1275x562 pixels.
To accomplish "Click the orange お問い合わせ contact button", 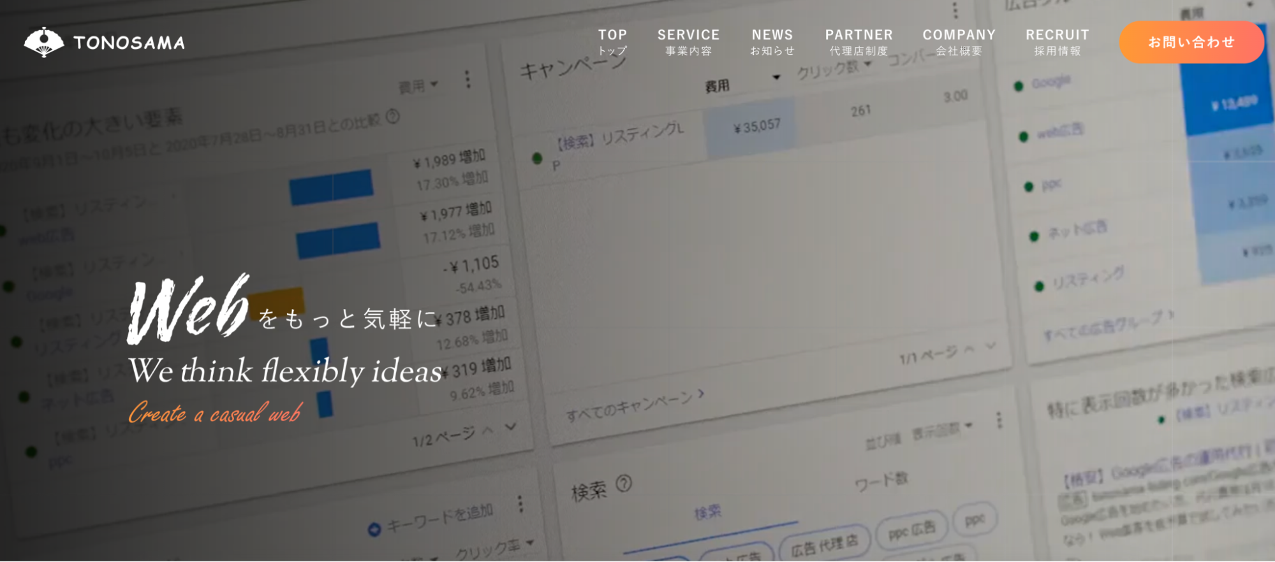I will coord(1191,42).
